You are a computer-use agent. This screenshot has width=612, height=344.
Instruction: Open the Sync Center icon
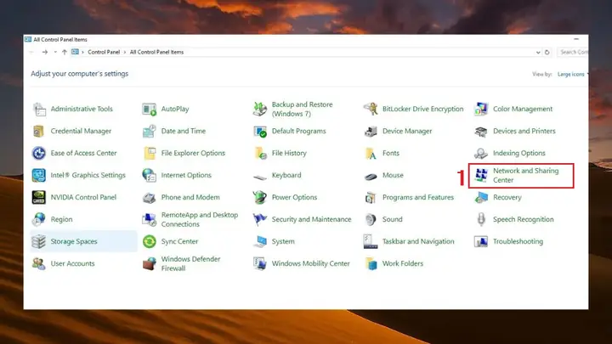click(149, 242)
